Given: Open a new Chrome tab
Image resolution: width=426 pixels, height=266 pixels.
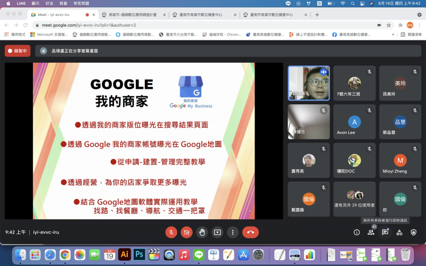Looking at the screenshot, I should click(317, 15).
